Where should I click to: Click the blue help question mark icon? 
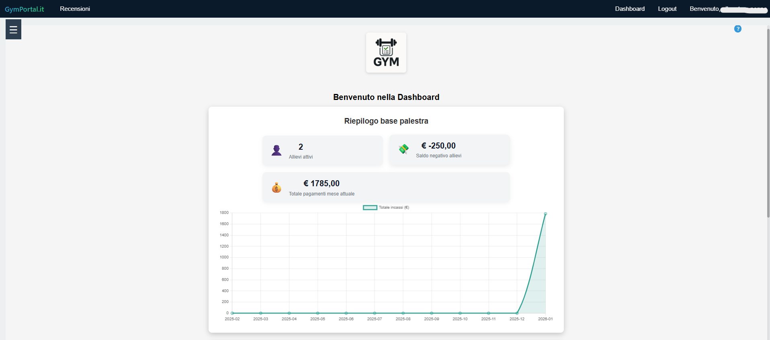click(737, 29)
